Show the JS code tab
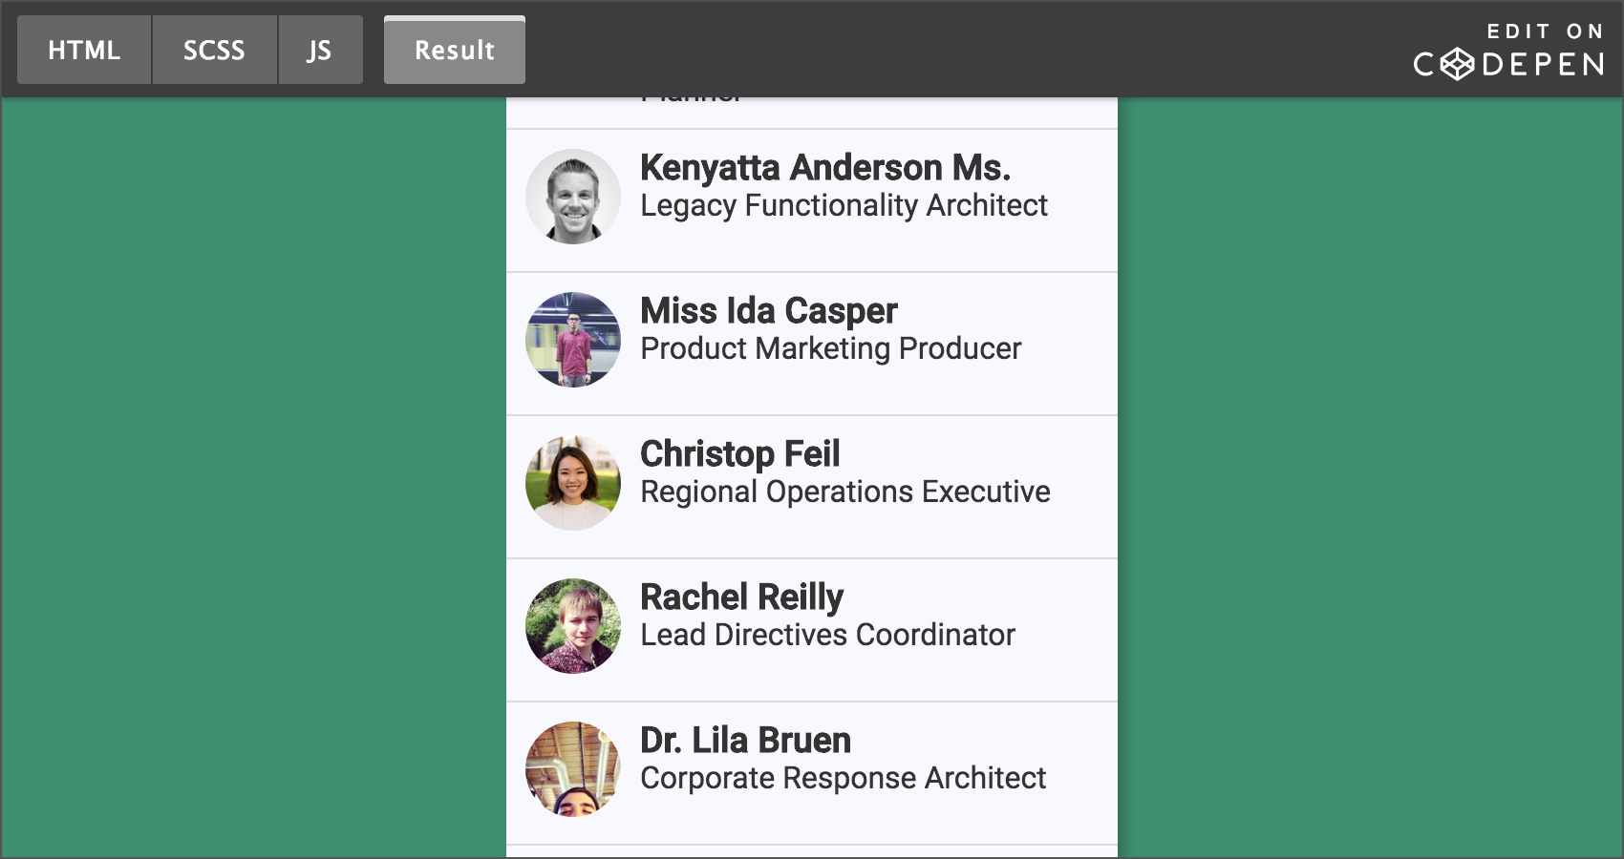 (x=319, y=50)
